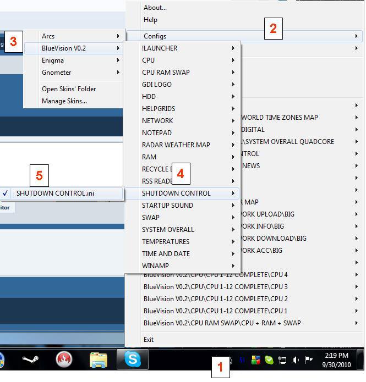Open the WINAMP submenu
Image resolution: width=366 pixels, height=382 pixels.
pos(182,266)
